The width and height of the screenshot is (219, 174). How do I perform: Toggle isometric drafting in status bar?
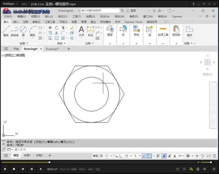(x=135, y=156)
